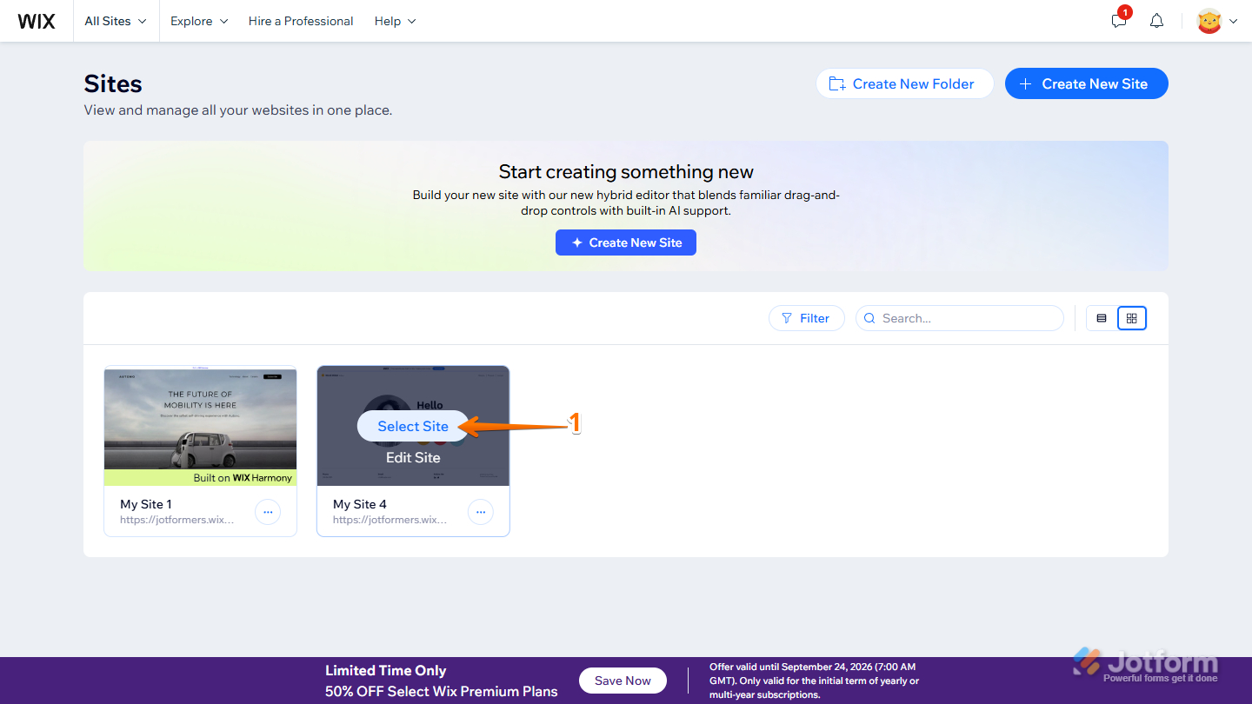
Task: Switch to list view
Action: pyautogui.click(x=1102, y=318)
